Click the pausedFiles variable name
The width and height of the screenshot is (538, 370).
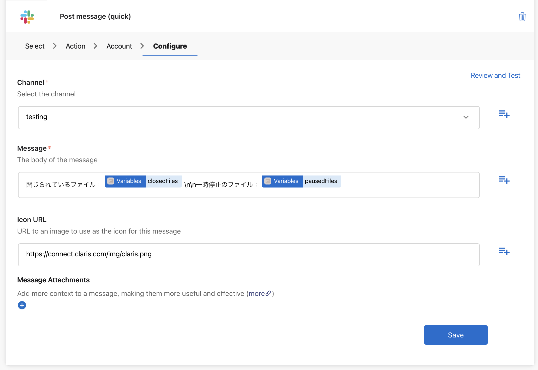click(321, 181)
